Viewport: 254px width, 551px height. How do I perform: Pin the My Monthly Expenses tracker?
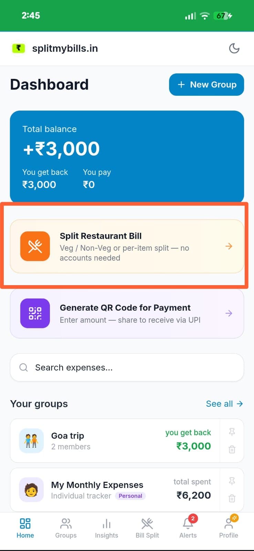232,481
